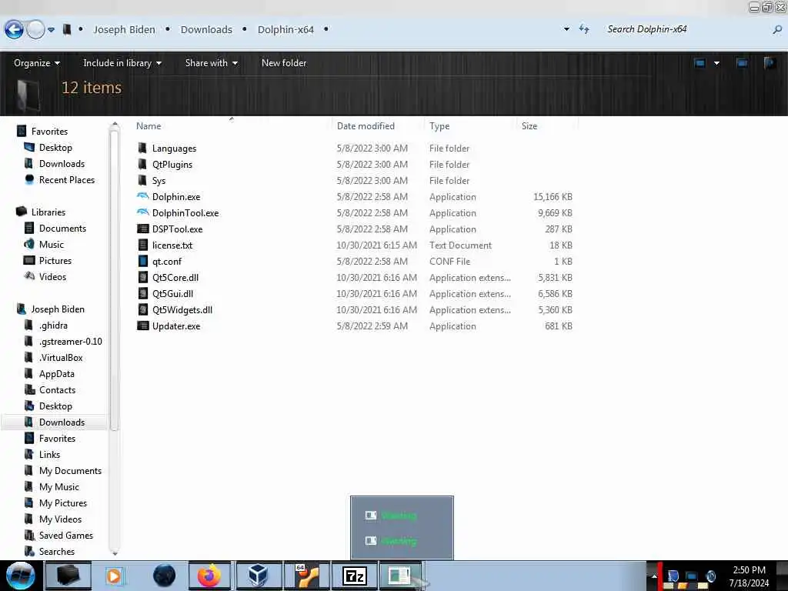Select license.txt file

[172, 245]
